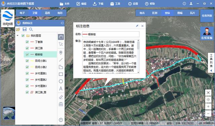Click the 图幅 button
This screenshot has height=126, width=215.
tap(180, 13)
